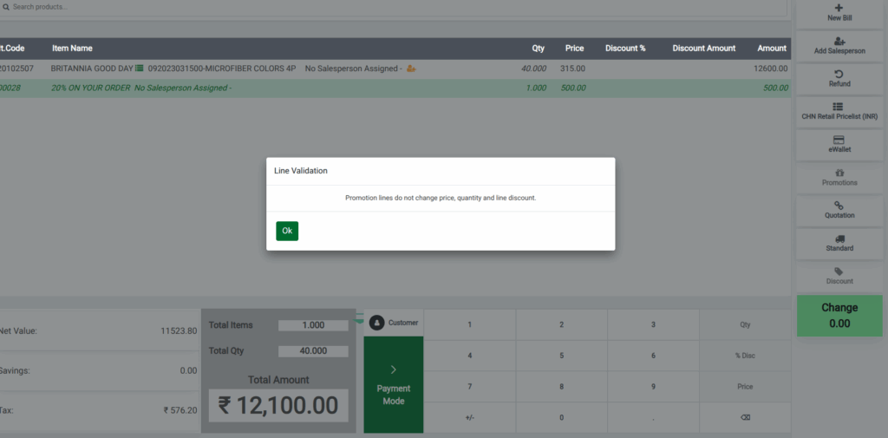Image resolution: width=888 pixels, height=438 pixels.
Task: Open the Discount option
Action: click(x=839, y=276)
